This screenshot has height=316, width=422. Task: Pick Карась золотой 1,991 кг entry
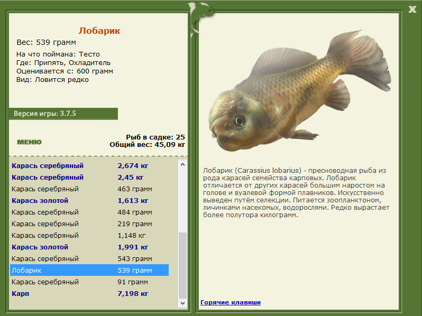[89, 247]
